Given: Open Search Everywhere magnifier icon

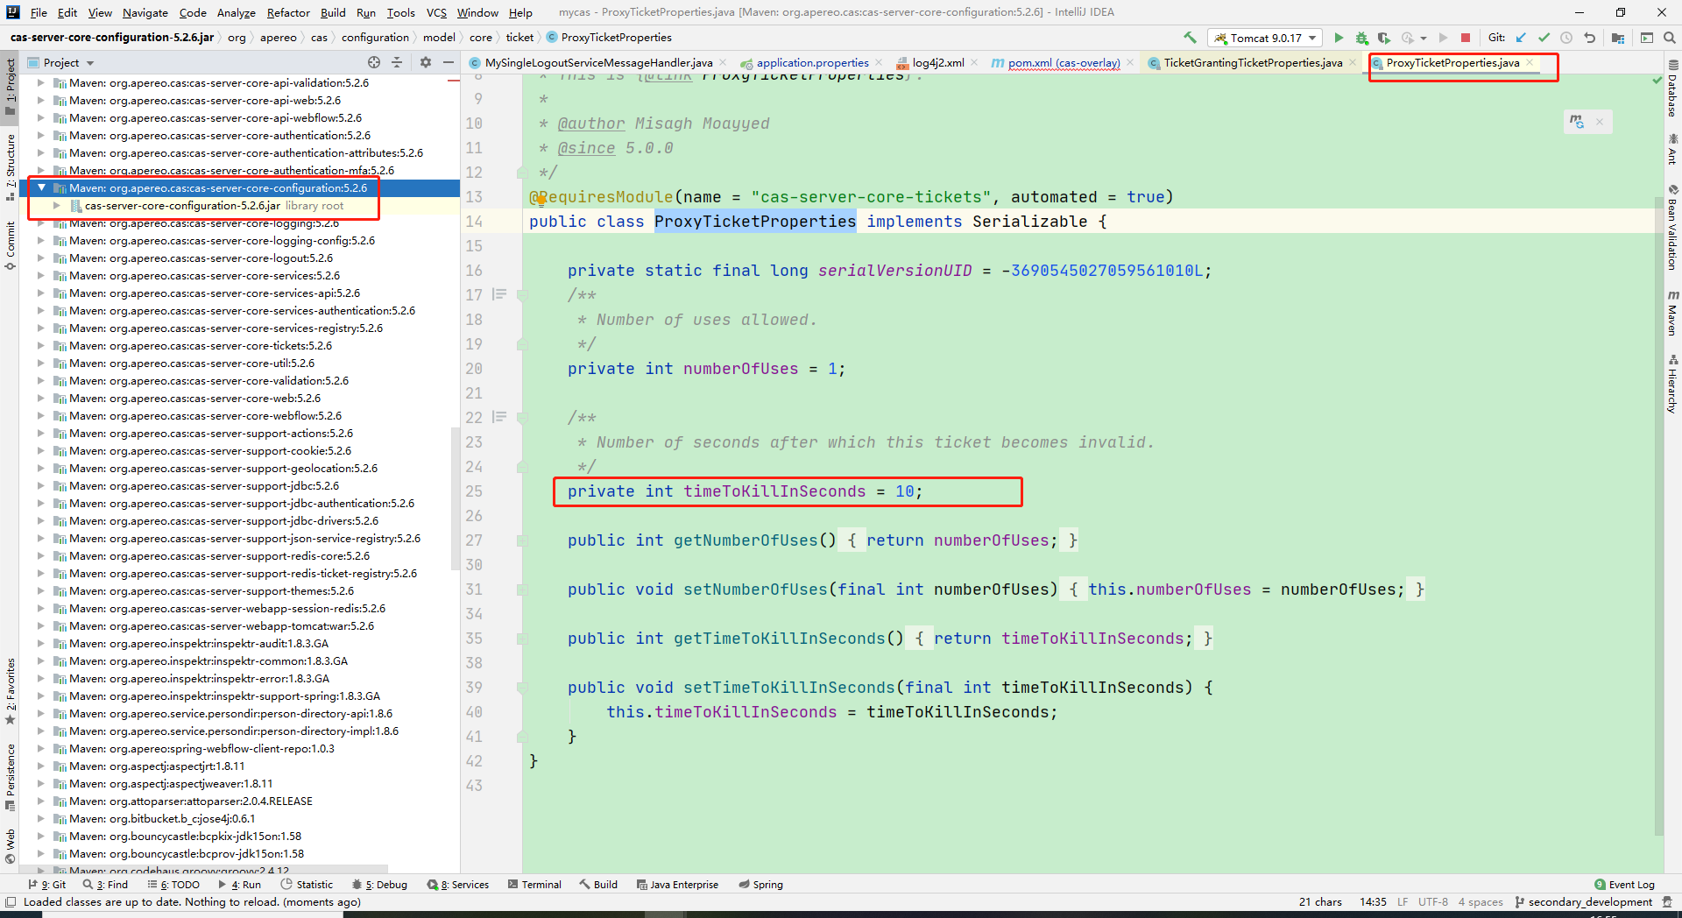Looking at the screenshot, I should tap(1670, 38).
